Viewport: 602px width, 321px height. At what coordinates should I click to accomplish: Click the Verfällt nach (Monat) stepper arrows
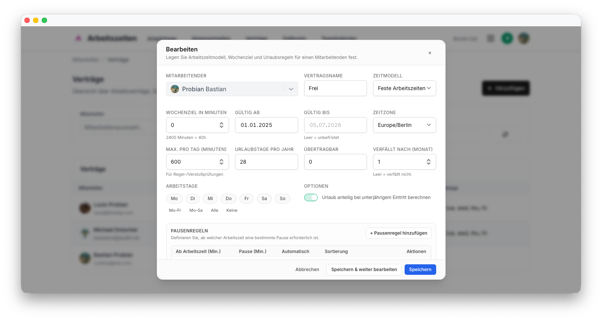[x=429, y=162]
